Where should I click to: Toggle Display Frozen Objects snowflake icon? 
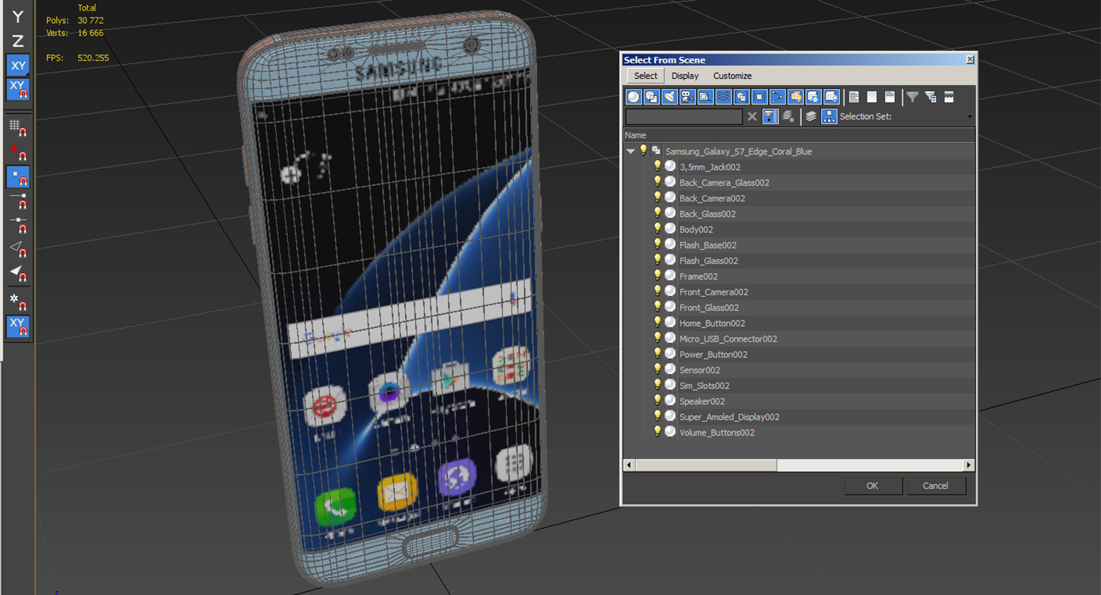(x=813, y=97)
